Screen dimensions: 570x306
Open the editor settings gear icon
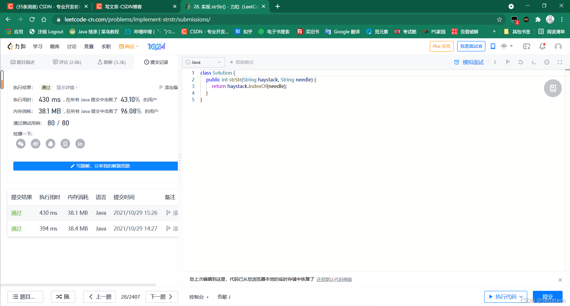tap(547, 62)
